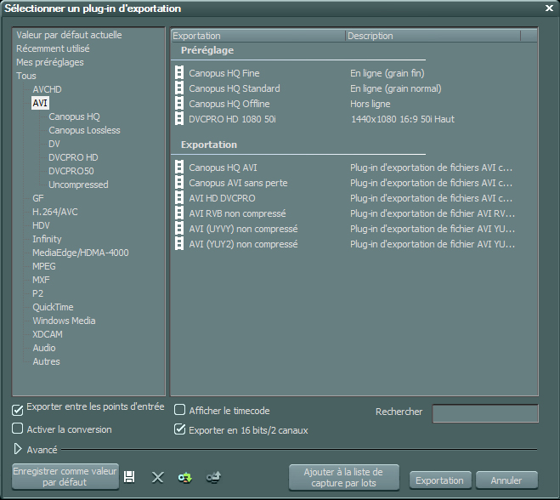The image size is (560, 500).
Task: Select DV tree item under AVI
Action: [x=54, y=144]
